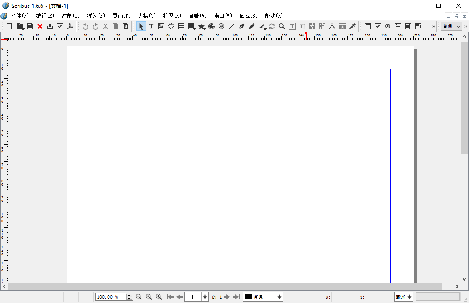Screen dimensions: 469x303
Task: Select the Zoom tool
Action: click(282, 26)
